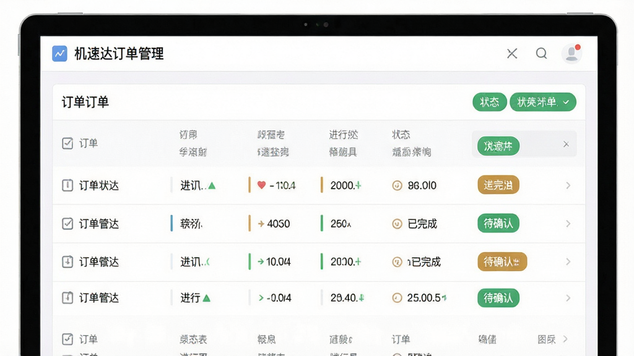Click the alert icon beside 订单状达
The width and height of the screenshot is (634, 356).
(67, 185)
